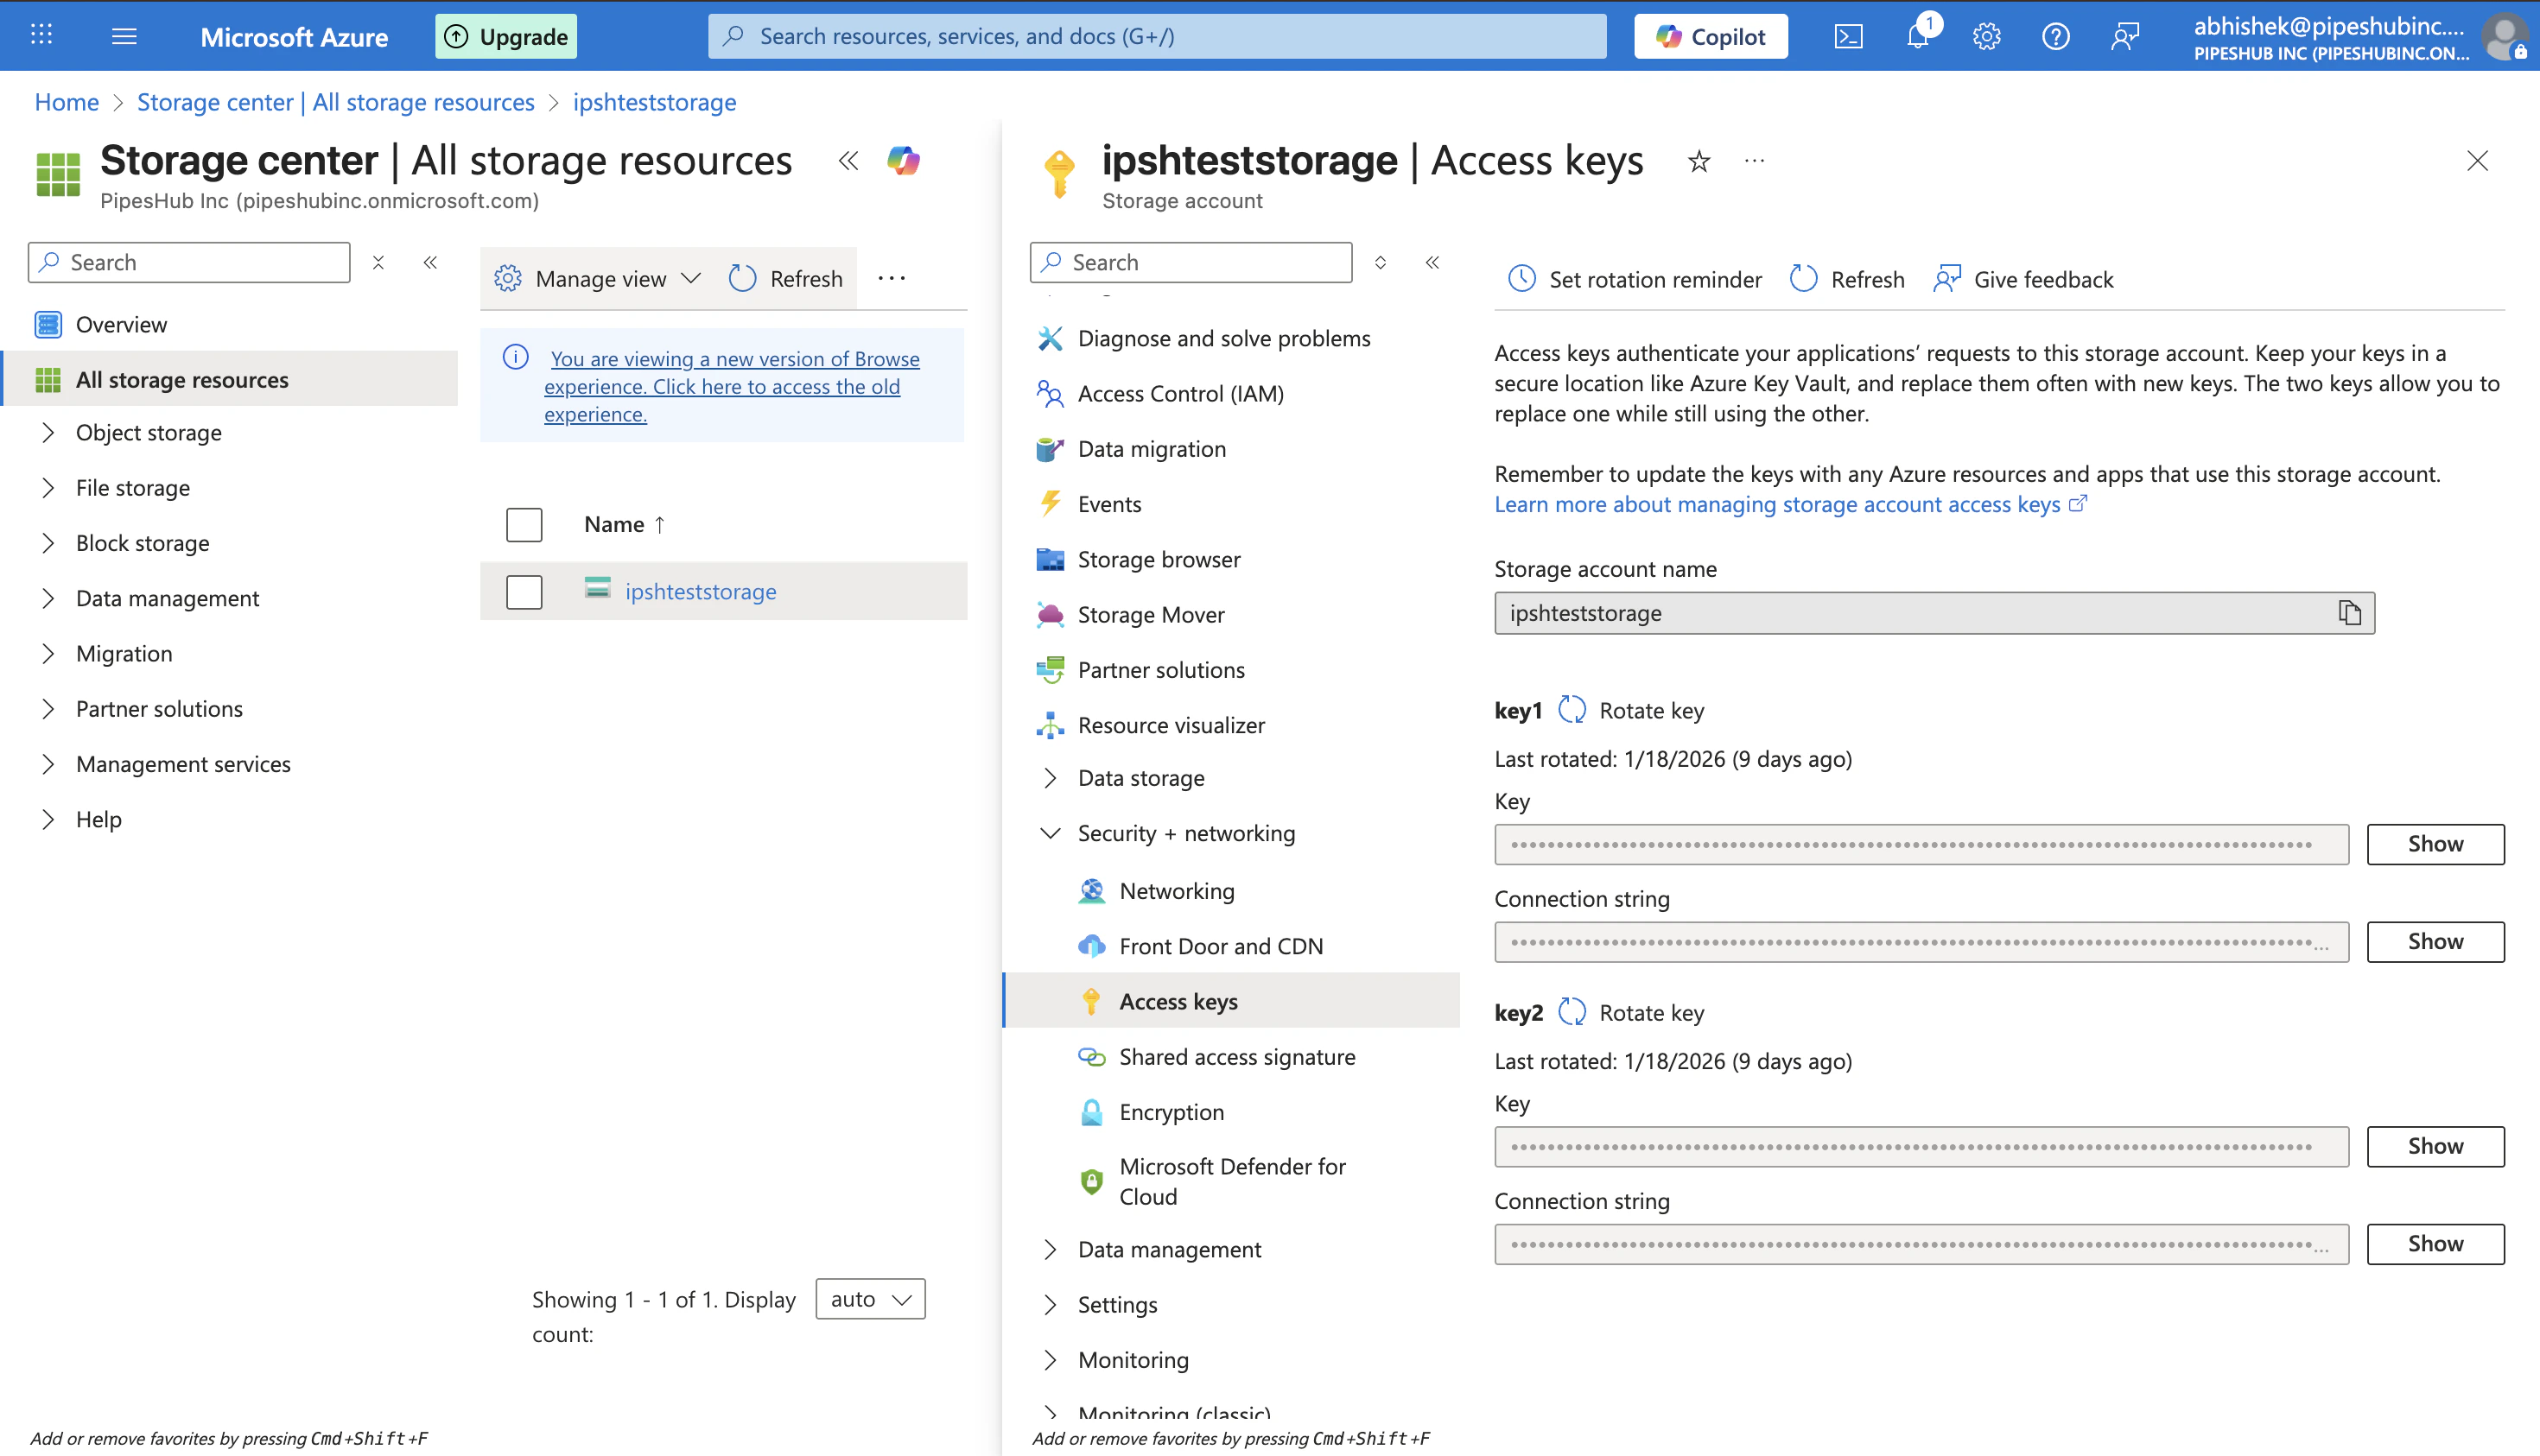Viewport: 2540px width, 1456px height.
Task: Open the Manage view dropdown
Action: pos(598,278)
